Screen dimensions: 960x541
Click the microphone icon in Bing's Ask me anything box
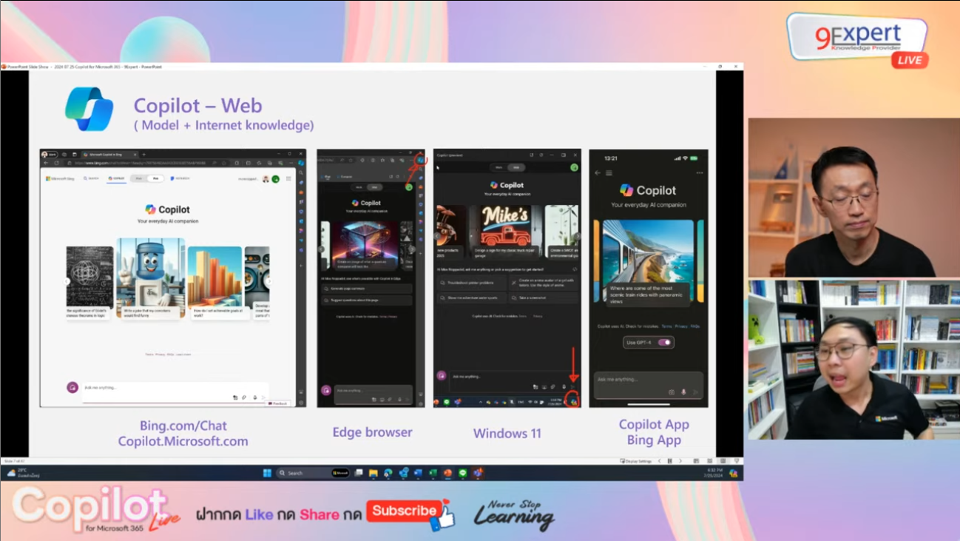click(254, 397)
